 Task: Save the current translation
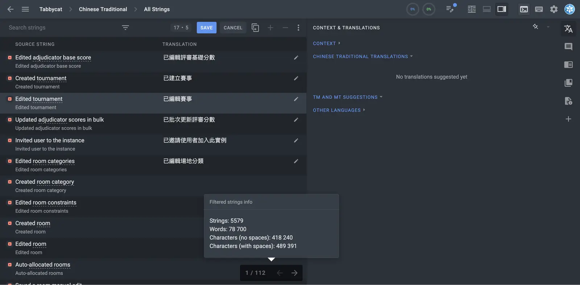tap(207, 28)
